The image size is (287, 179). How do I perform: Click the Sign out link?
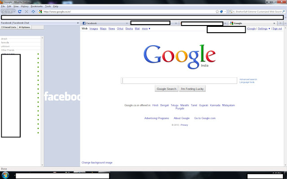click(277, 29)
